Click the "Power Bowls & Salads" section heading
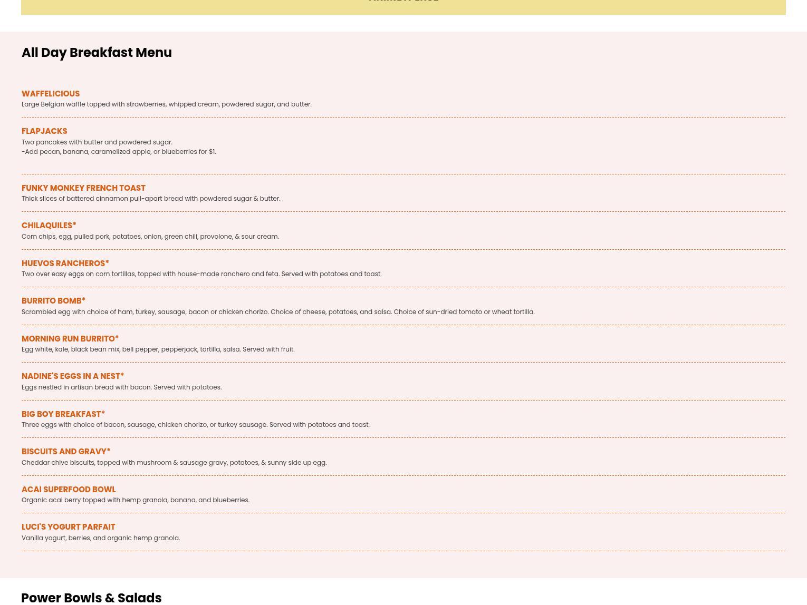This screenshot has height=605, width=807. click(91, 597)
